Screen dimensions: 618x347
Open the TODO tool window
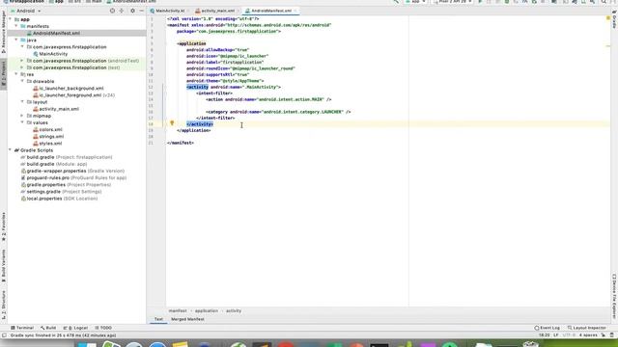point(103,328)
